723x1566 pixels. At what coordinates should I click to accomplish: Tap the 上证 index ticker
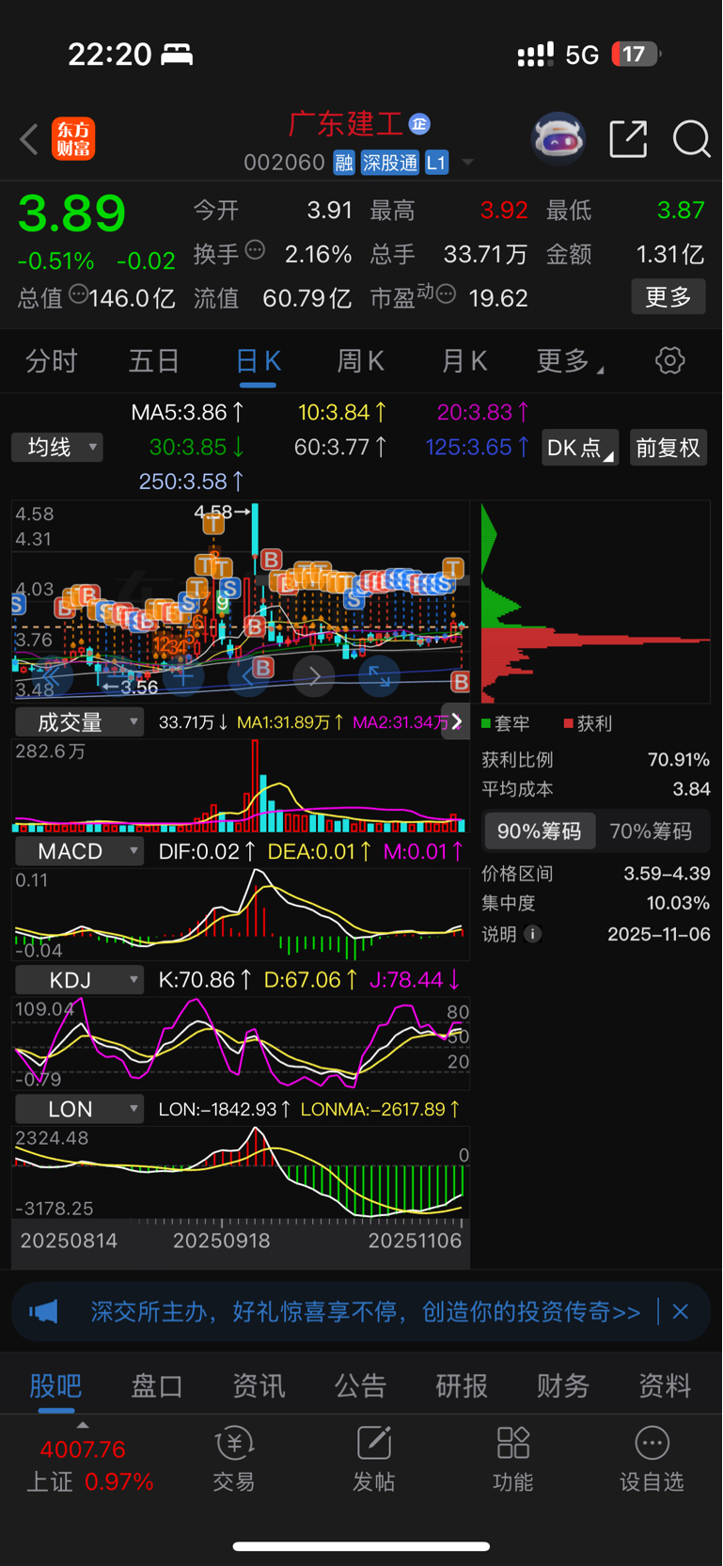click(89, 1465)
